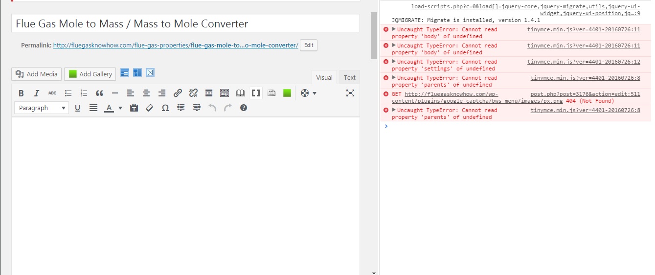Insert Read More tag
This screenshot has width=655, height=275.
coord(209,93)
